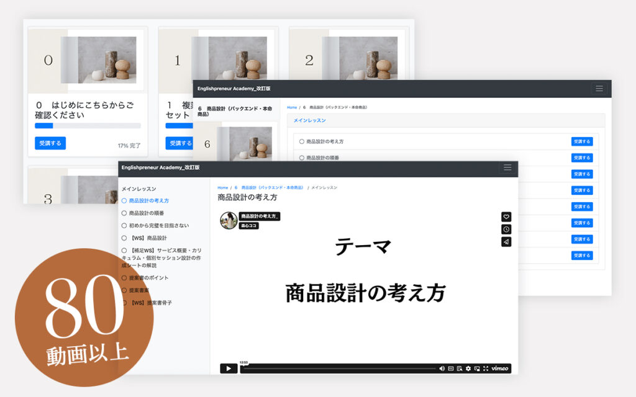
Task: Click 森心ココ author tag on video
Action: [x=248, y=226]
